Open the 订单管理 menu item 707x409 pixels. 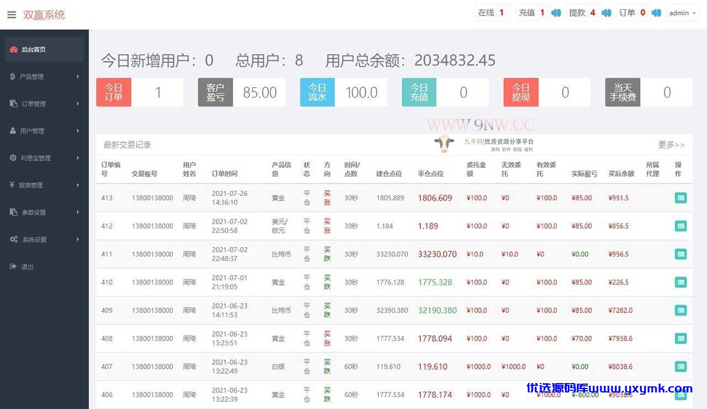click(44, 104)
